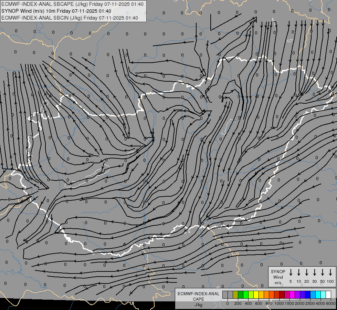Click the 50 m/s wind arrow in legend
337x310 pixels.
(323, 272)
